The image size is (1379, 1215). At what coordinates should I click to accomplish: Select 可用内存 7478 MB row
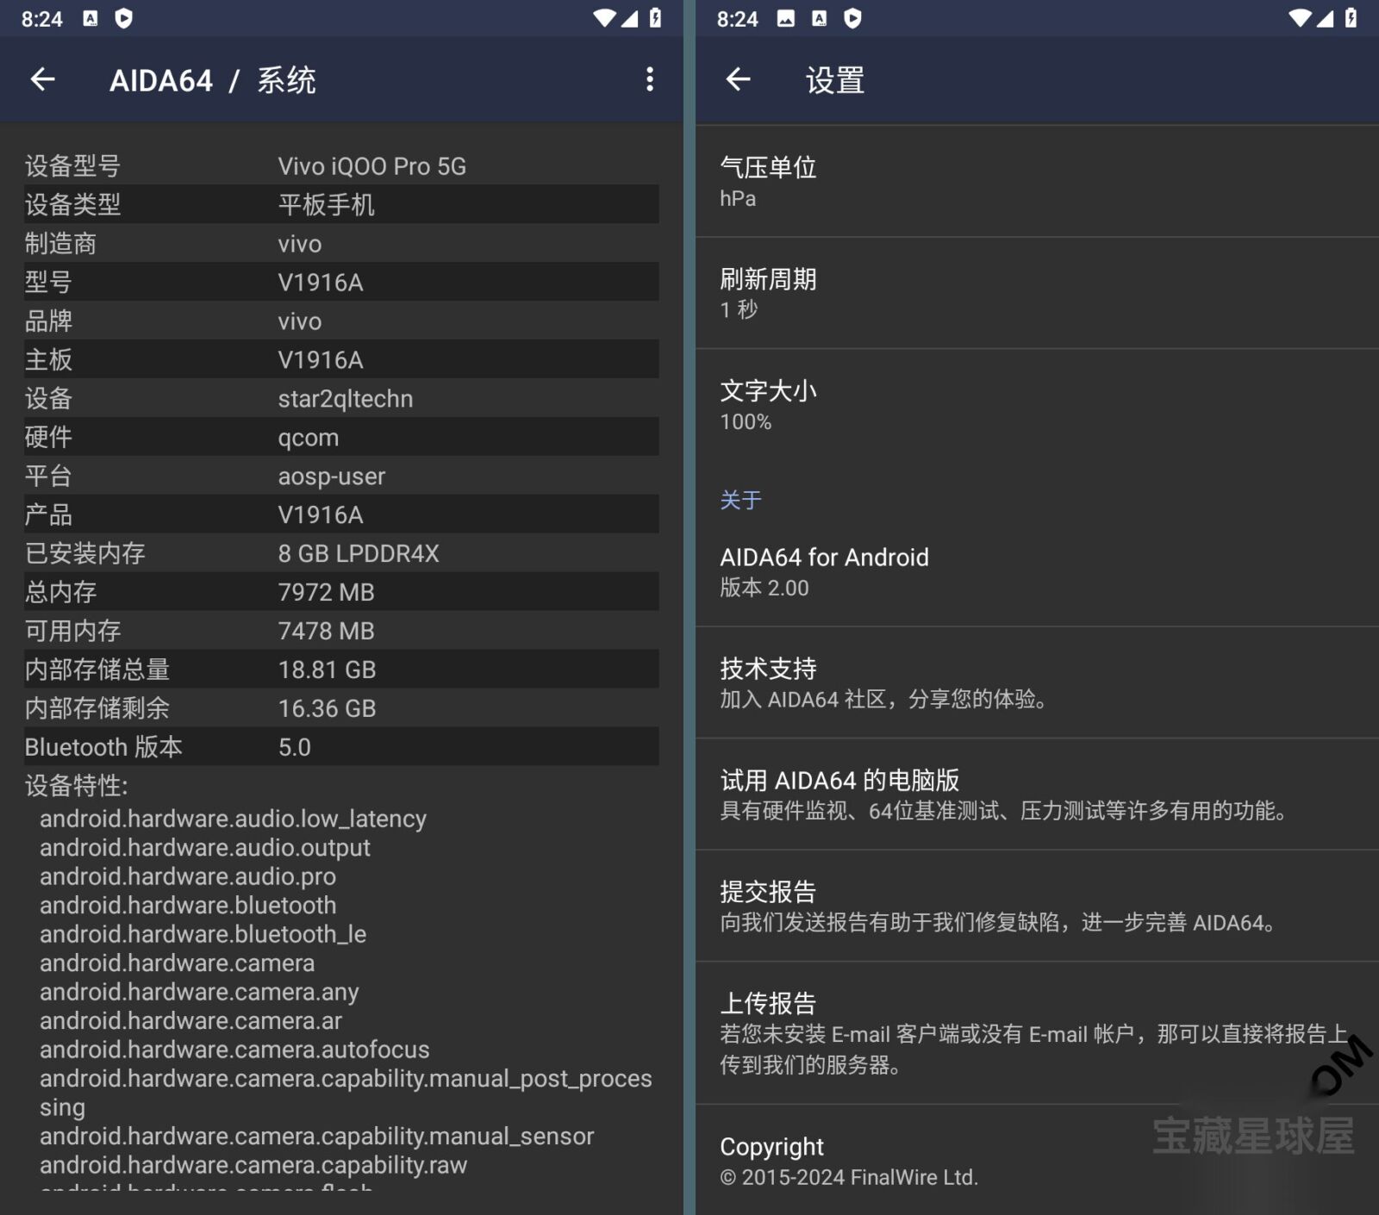click(x=341, y=631)
